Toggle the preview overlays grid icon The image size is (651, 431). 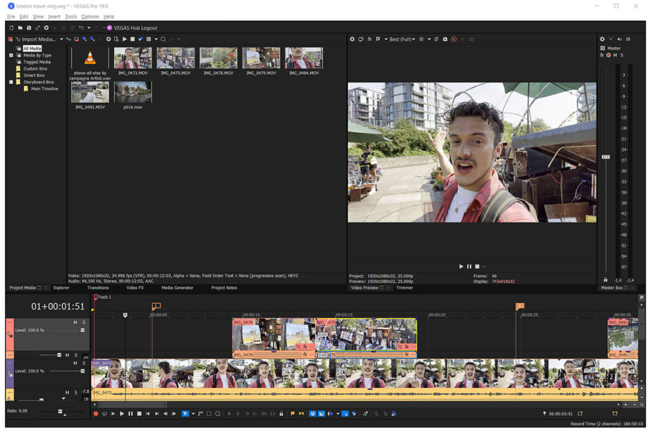click(421, 39)
